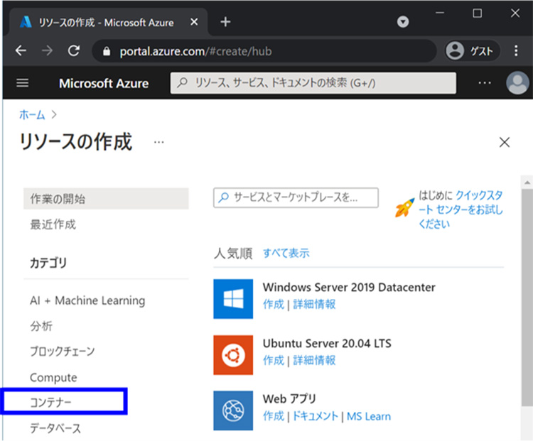Click the scrollbar up arrow
The image size is (533, 441).
pyautogui.click(x=527, y=183)
